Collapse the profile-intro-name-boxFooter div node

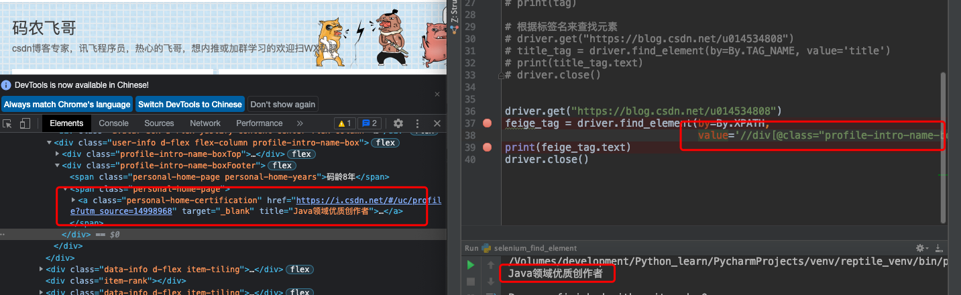57,166
